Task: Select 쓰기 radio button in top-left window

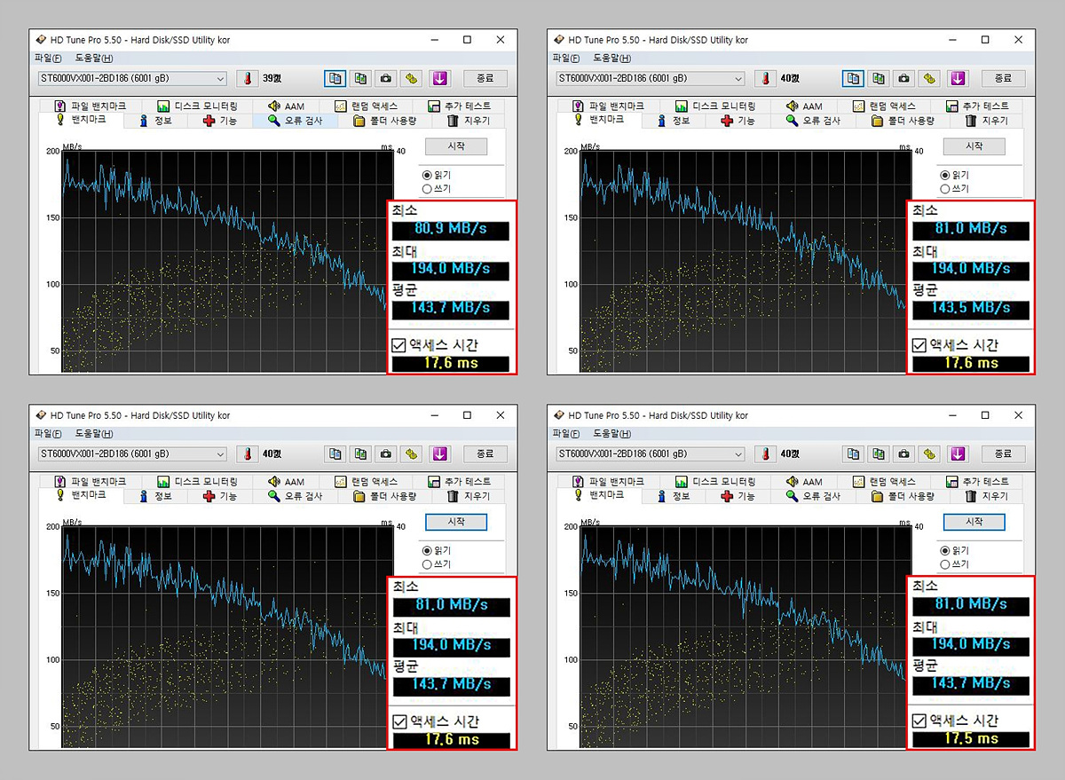Action: (x=427, y=188)
